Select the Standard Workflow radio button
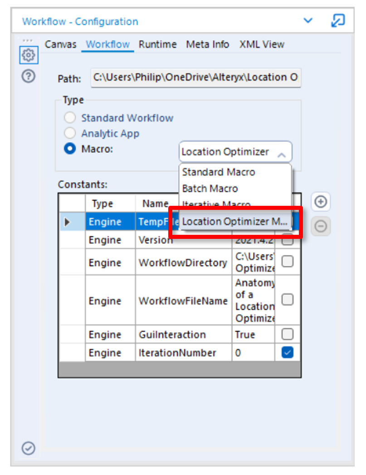366x475 pixels. pos(70,118)
